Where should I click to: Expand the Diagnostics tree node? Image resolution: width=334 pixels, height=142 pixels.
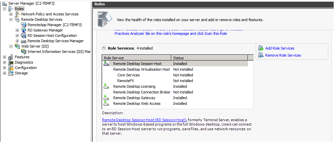(5, 62)
